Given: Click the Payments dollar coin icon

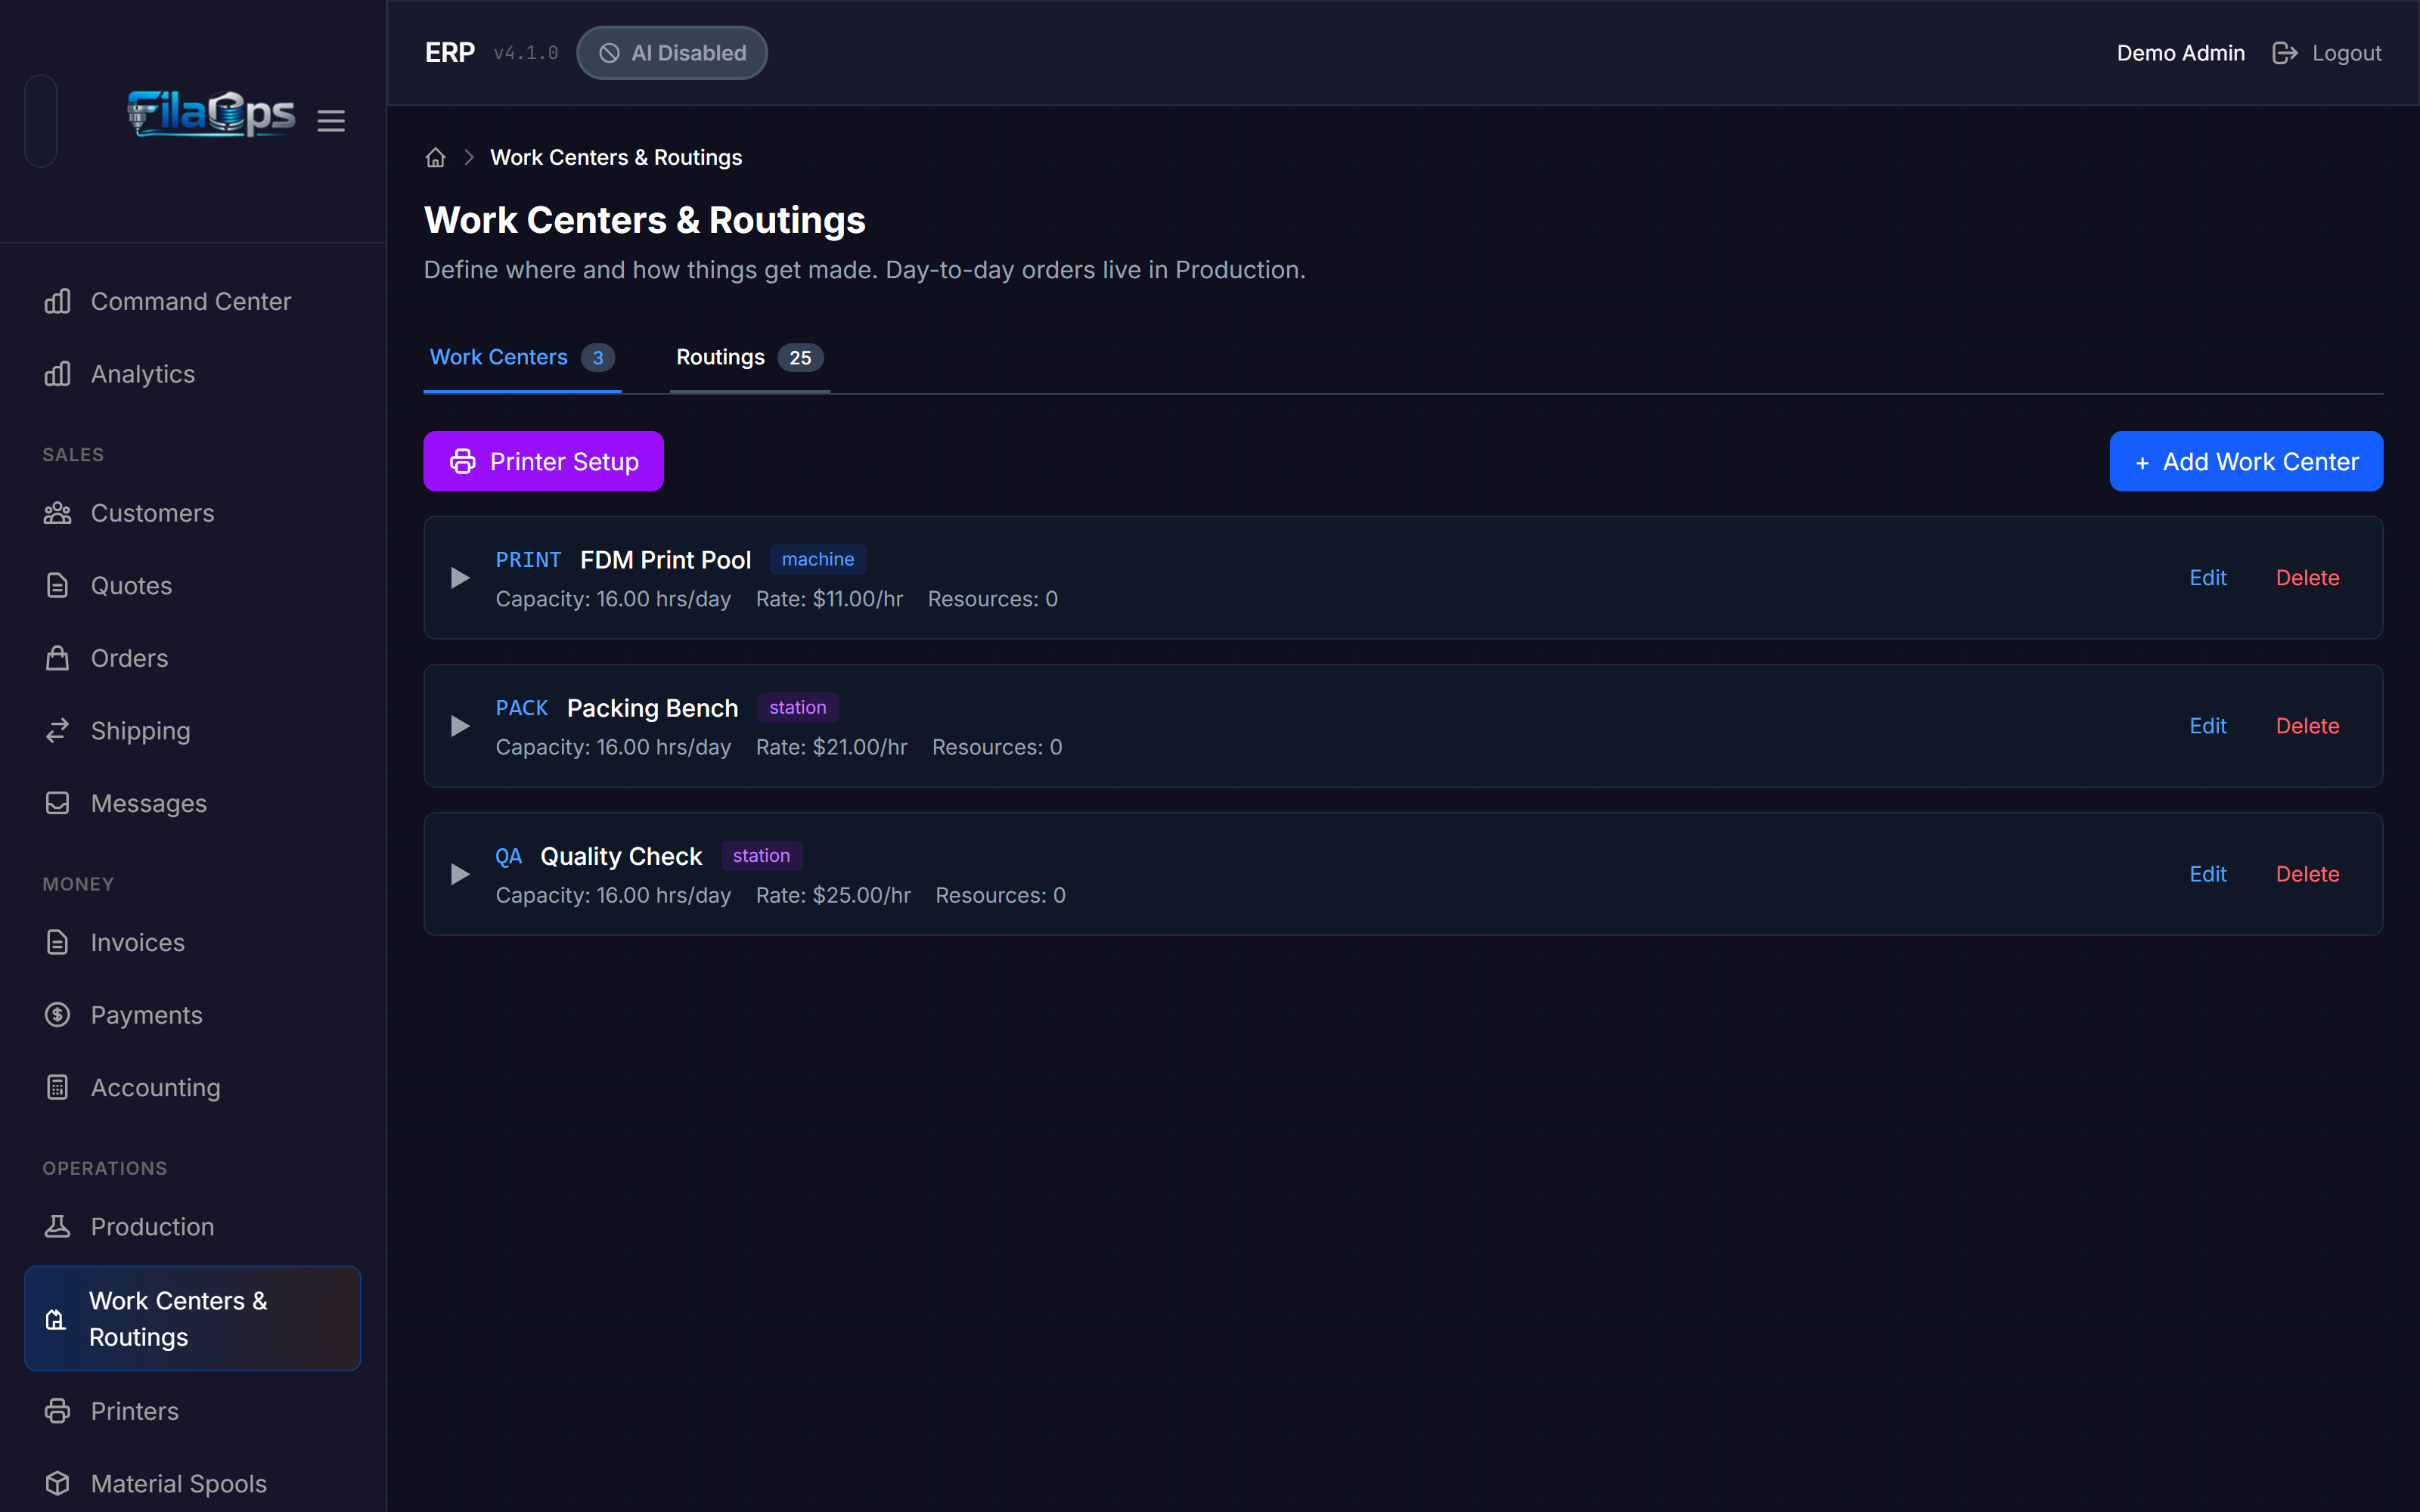Looking at the screenshot, I should tap(57, 1015).
